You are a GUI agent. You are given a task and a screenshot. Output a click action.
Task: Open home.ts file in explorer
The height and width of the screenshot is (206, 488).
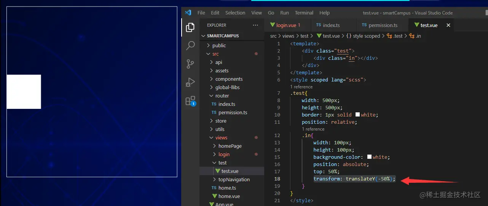pos(232,188)
